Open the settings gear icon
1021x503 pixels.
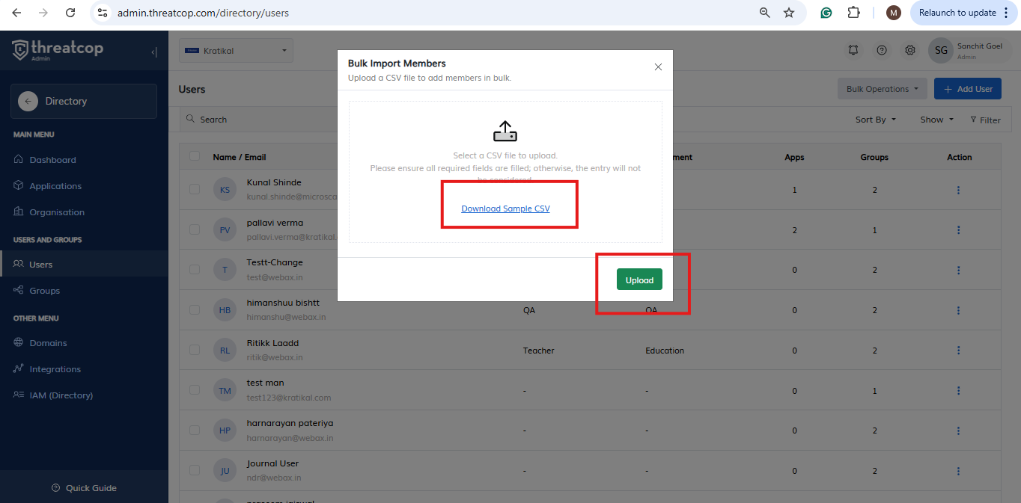point(910,50)
